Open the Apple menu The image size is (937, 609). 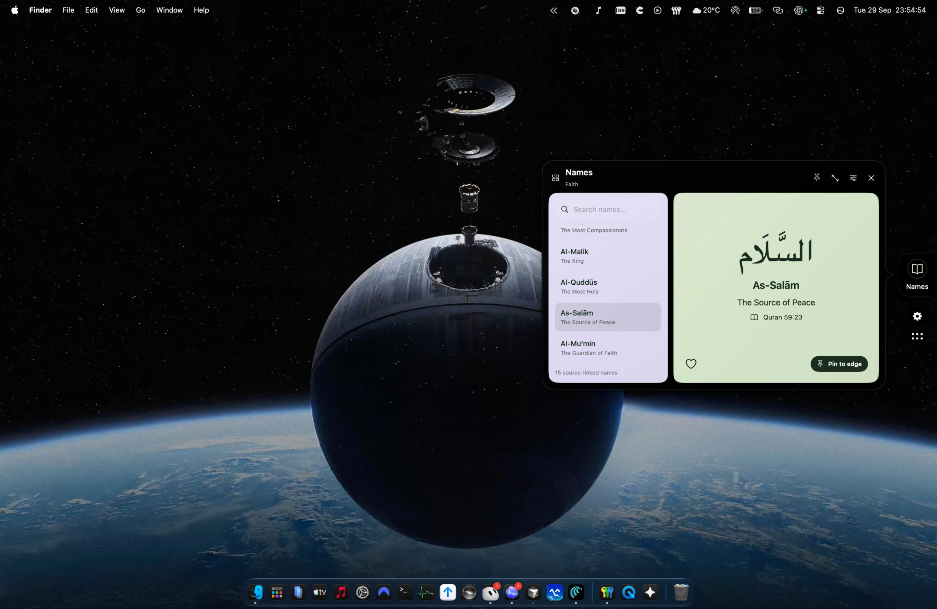tap(15, 10)
